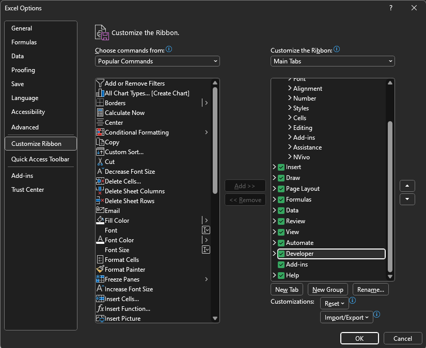Open the Main Tabs dropdown

click(x=333, y=61)
